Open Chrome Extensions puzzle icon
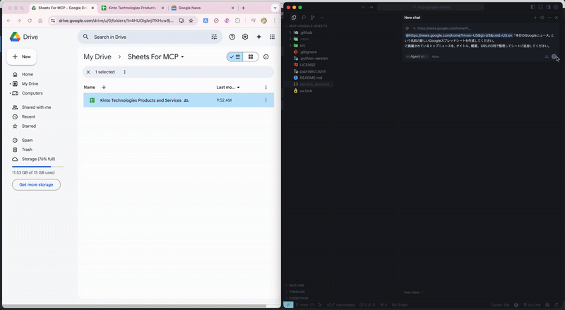Image resolution: width=565 pixels, height=310 pixels. pyautogui.click(x=237, y=20)
